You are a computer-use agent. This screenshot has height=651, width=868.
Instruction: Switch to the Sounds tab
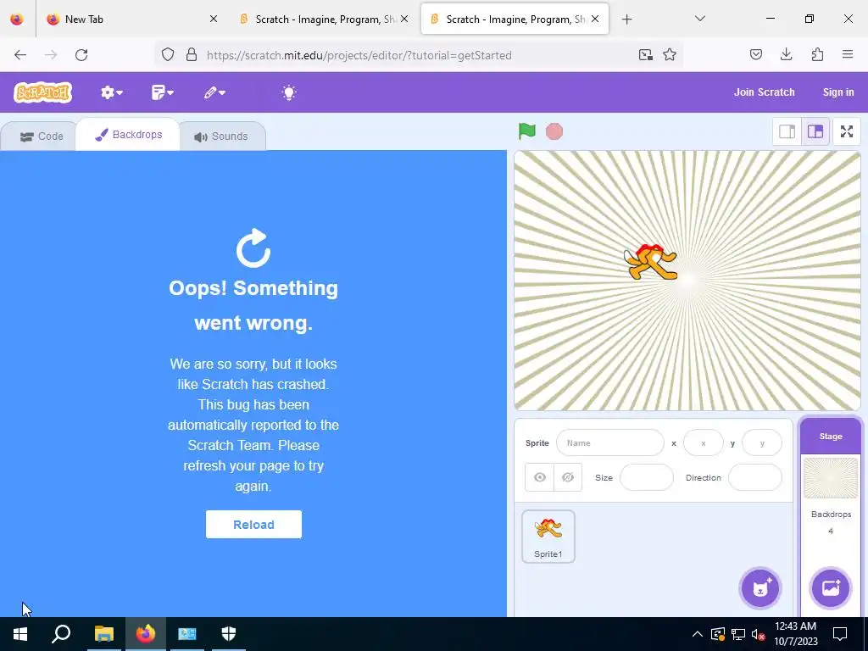(221, 136)
